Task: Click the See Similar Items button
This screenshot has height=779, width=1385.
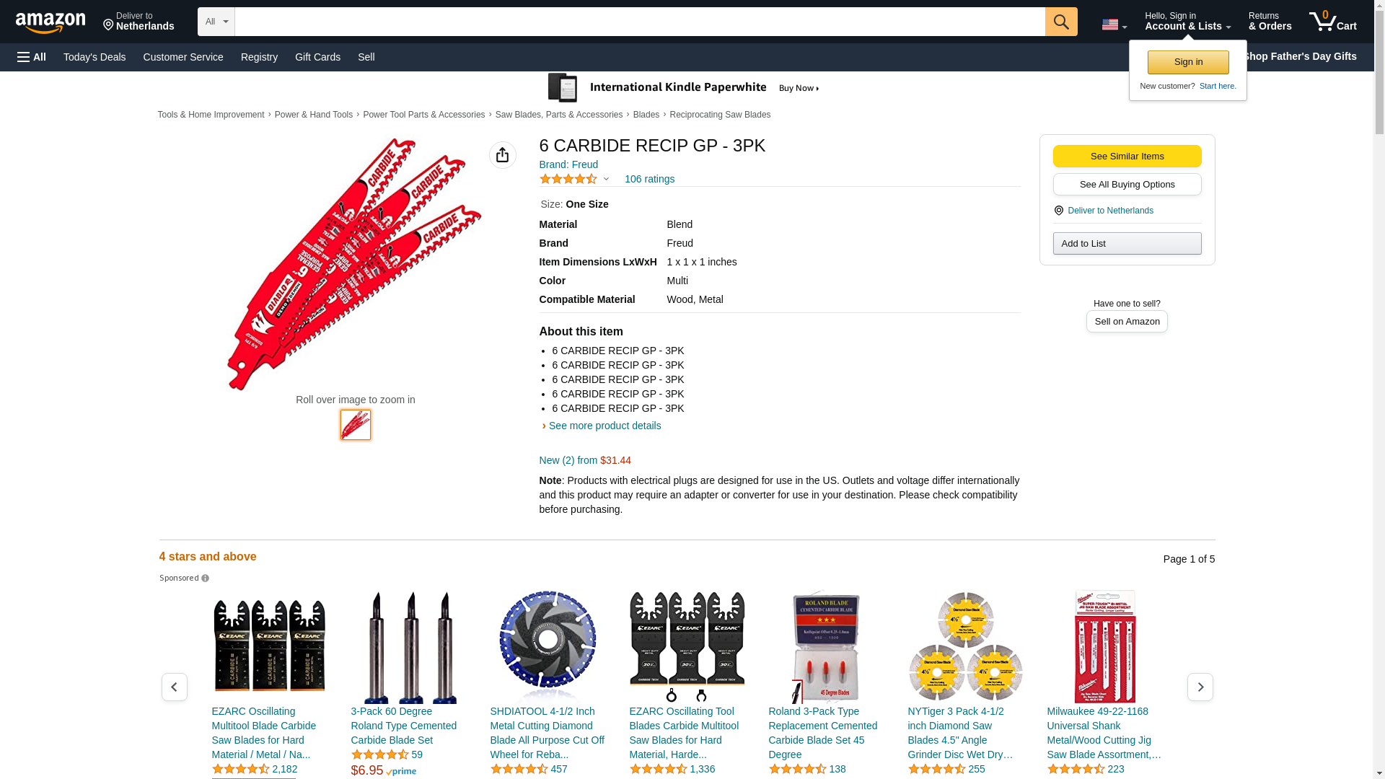Action: point(1127,157)
